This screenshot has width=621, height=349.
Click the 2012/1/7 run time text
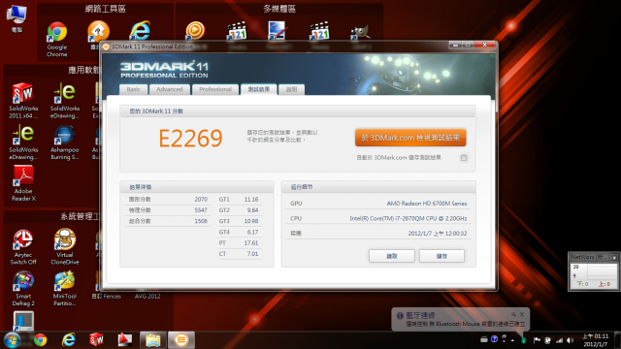click(438, 234)
